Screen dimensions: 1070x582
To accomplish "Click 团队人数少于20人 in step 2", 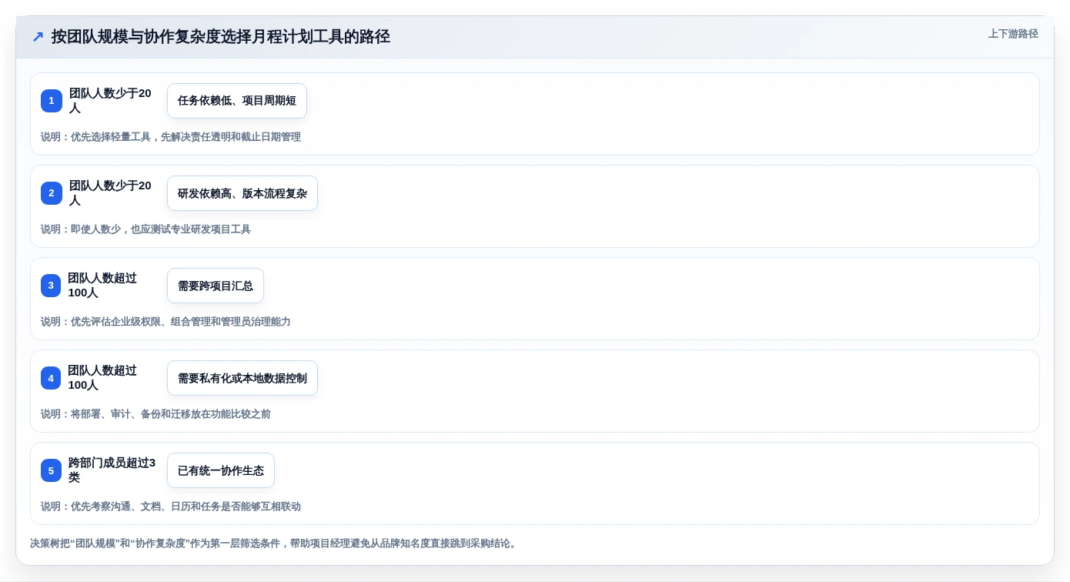I will [110, 193].
